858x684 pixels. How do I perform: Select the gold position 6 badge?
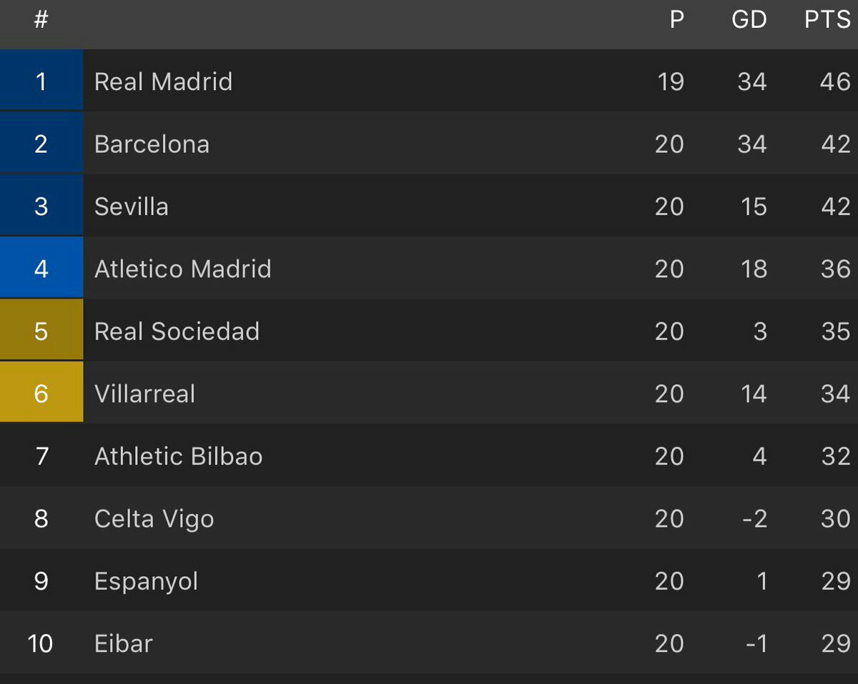[x=41, y=394]
